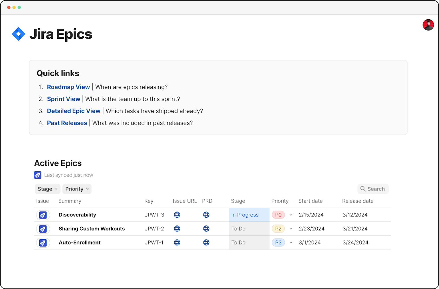Screen dimensions: 439x289
Task: Open priority chevron next to P3
Action: 291,242
